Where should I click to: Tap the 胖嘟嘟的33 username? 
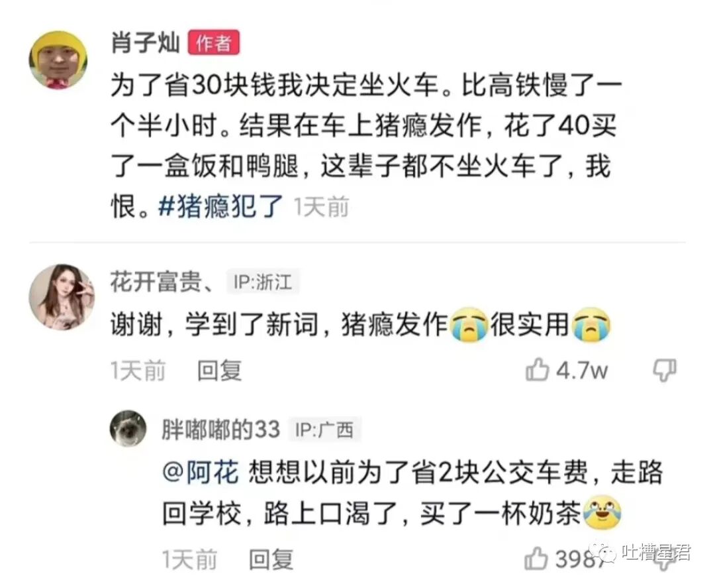pos(220,430)
